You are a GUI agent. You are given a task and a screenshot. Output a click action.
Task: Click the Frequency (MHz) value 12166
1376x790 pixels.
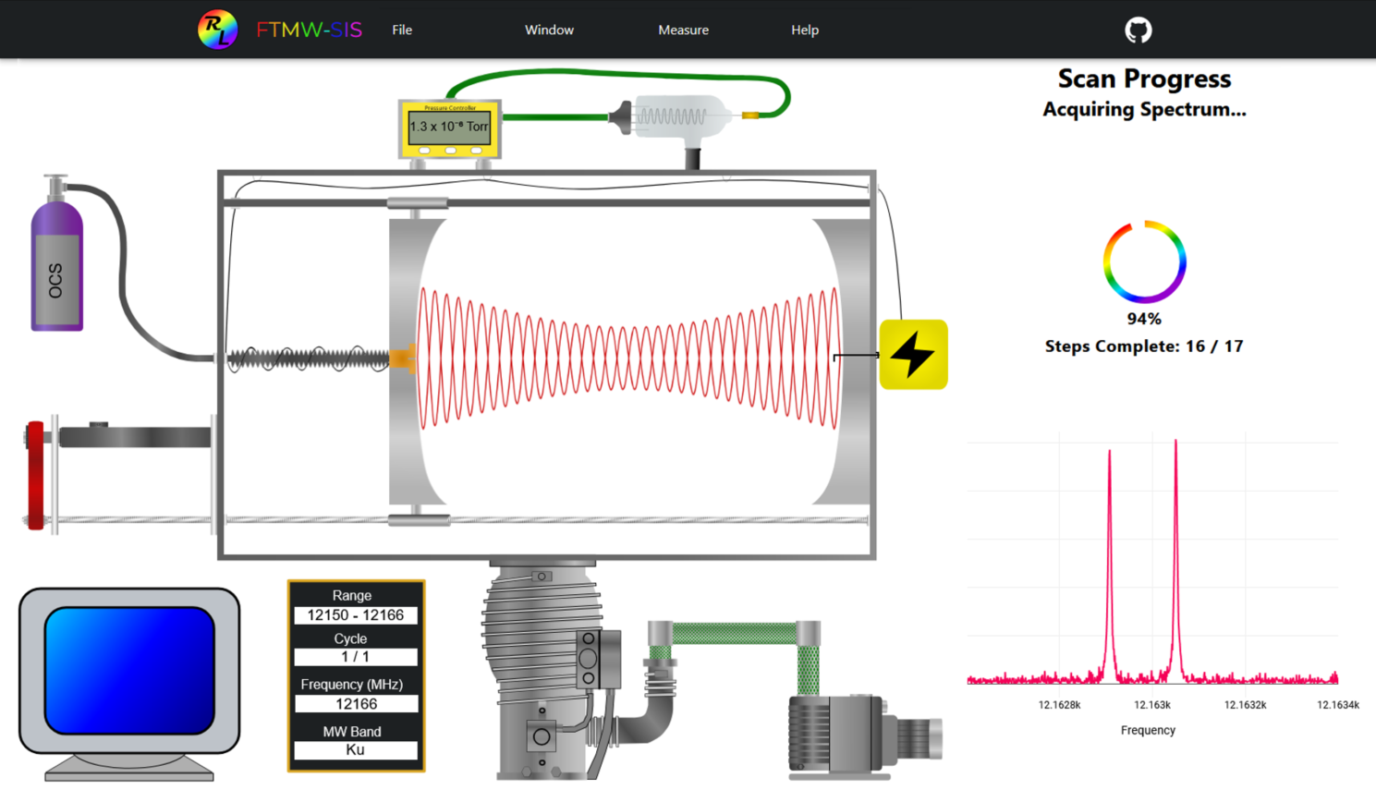click(x=356, y=704)
